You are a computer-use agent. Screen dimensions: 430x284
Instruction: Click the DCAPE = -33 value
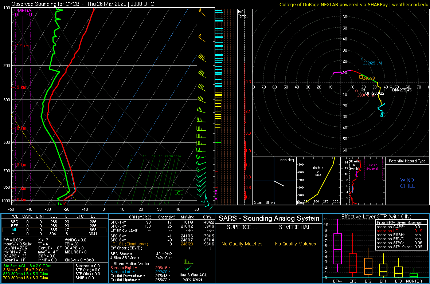point(15,256)
